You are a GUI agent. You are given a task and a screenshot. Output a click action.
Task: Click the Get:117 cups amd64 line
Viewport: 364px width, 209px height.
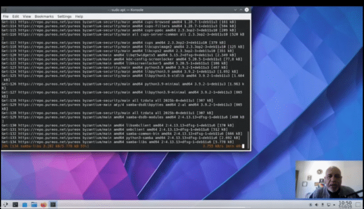point(114,42)
